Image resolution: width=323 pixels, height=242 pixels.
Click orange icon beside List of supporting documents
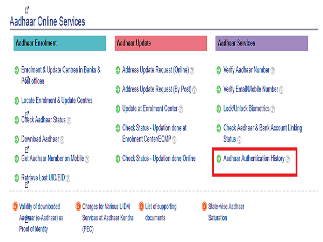tap(141, 206)
